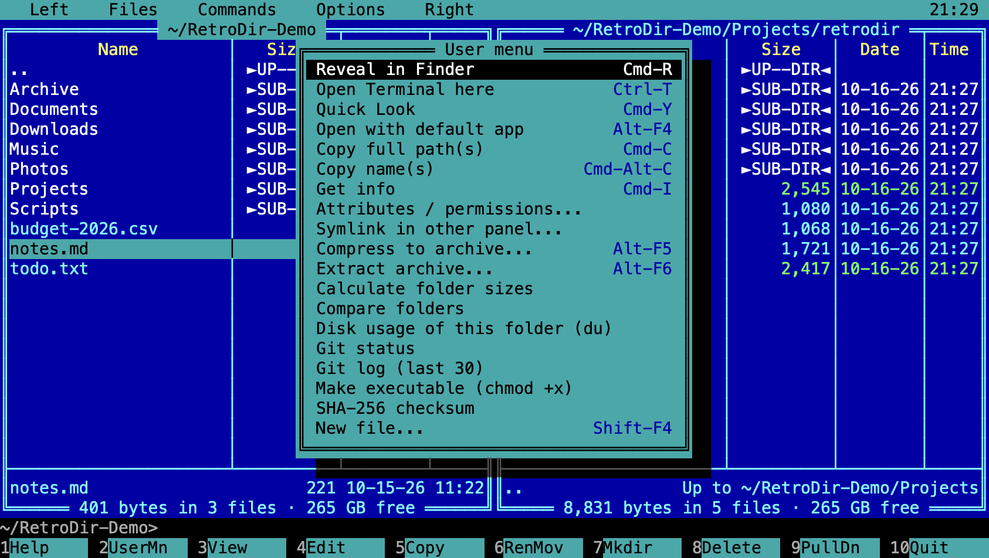Select the Documents folder in left panel
Screen dimensions: 989x558
click(x=54, y=109)
